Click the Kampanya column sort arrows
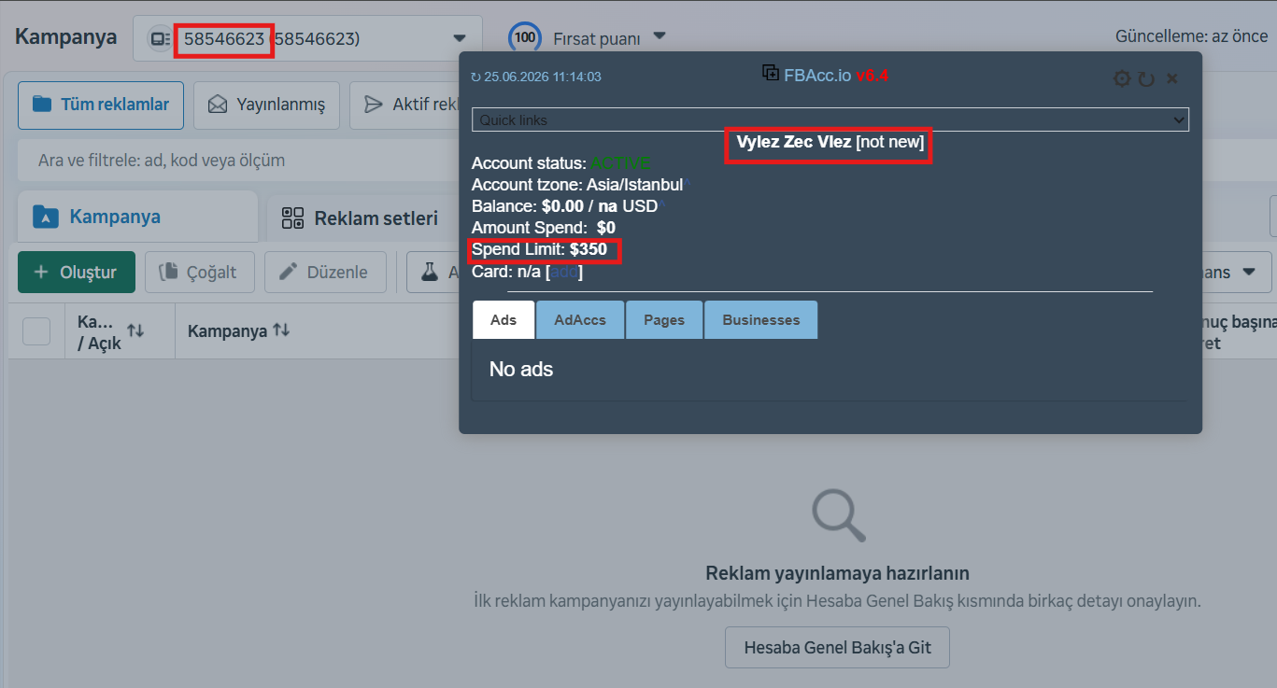1277x688 pixels. click(x=281, y=330)
